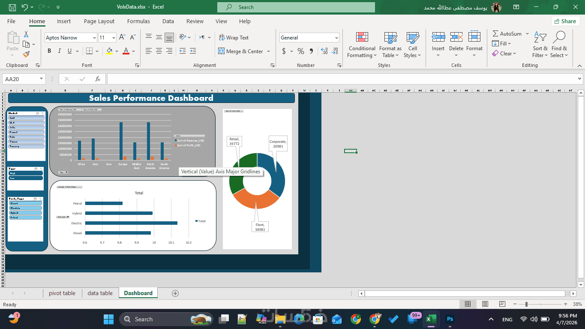585x329 pixels.
Task: Click the AutoSum button
Action: [x=507, y=33]
